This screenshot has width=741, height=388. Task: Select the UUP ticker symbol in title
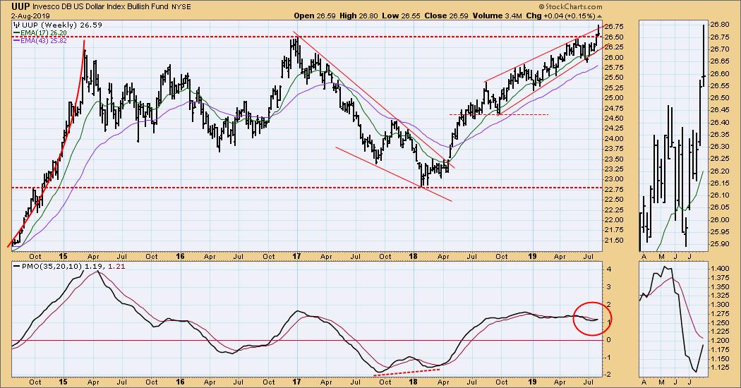point(20,6)
